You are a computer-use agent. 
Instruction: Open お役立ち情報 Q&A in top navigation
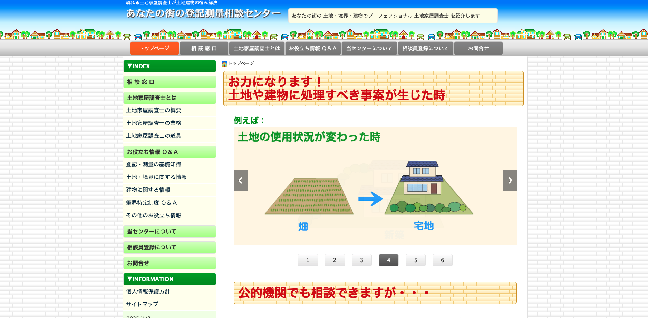tap(313, 48)
